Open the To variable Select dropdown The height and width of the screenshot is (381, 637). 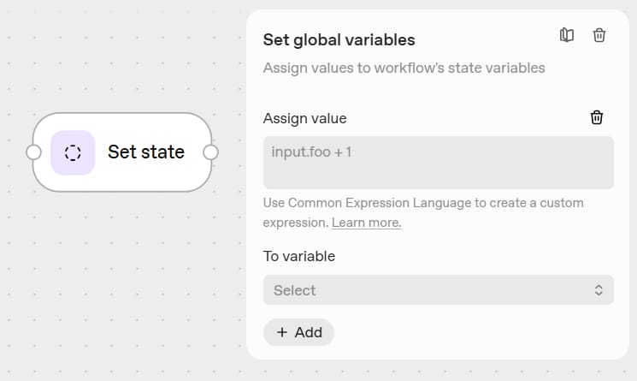tap(438, 290)
